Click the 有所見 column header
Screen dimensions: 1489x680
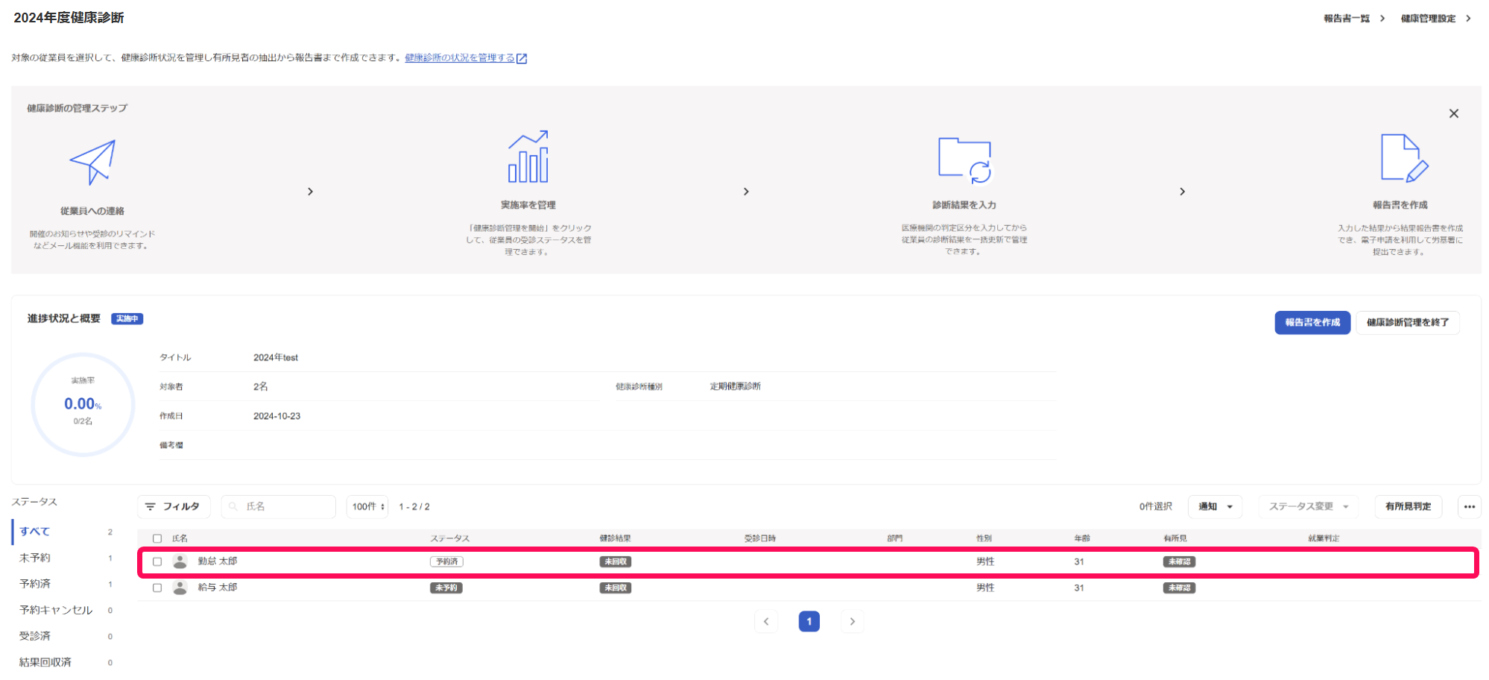pos(1175,538)
